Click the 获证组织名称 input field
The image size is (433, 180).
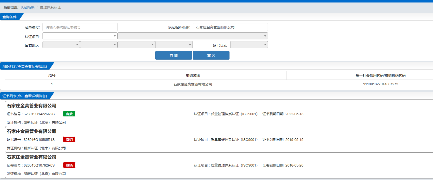230,27
